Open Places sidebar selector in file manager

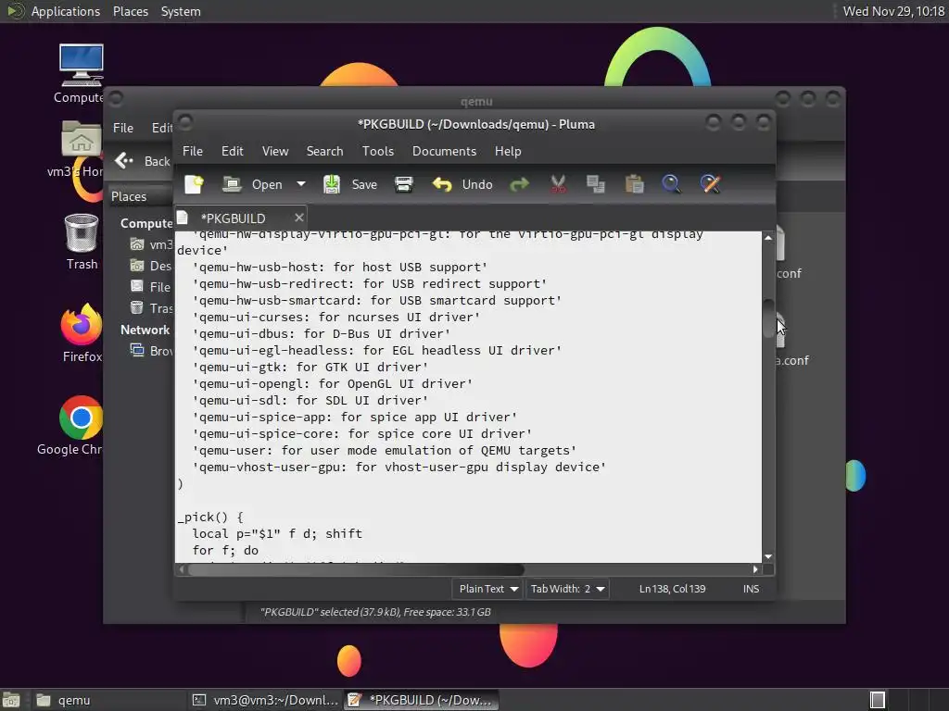tap(141, 196)
